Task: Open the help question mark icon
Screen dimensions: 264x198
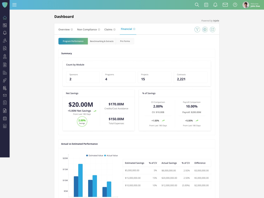Action: [x=235, y=5]
